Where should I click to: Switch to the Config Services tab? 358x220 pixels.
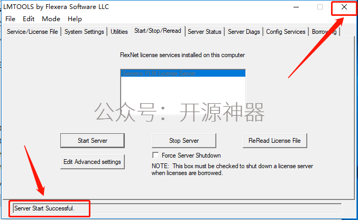point(286,32)
